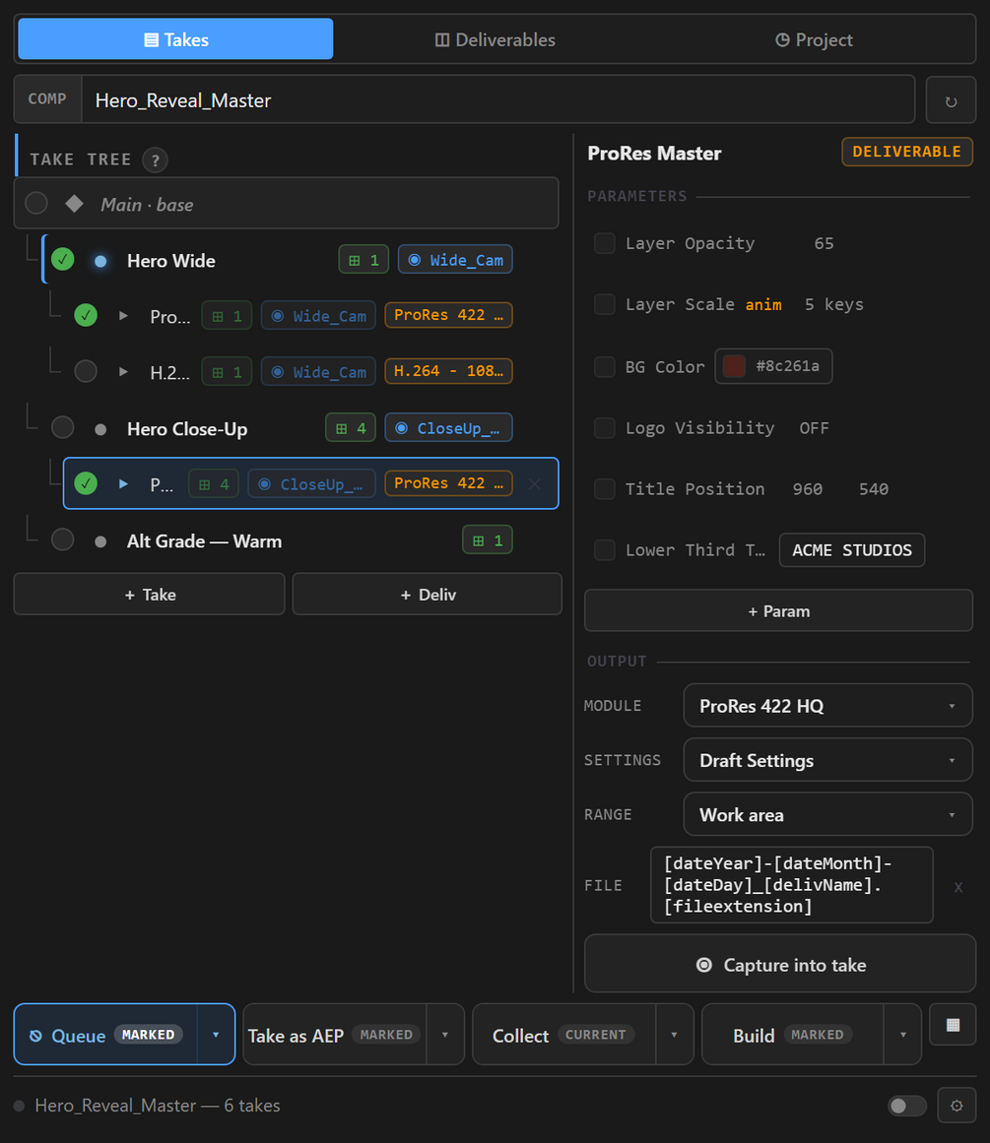Image resolution: width=990 pixels, height=1143 pixels.
Task: Enable the Title Position parameter checkbox
Action: point(604,488)
